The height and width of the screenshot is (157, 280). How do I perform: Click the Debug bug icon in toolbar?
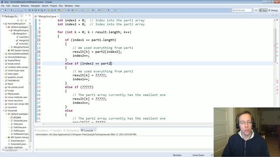[x=30, y=10]
